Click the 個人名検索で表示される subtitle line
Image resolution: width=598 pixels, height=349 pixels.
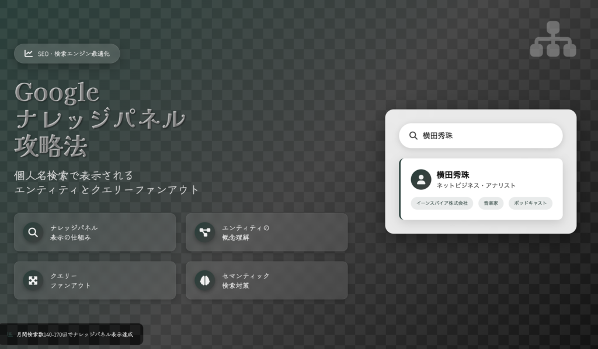coord(74,175)
